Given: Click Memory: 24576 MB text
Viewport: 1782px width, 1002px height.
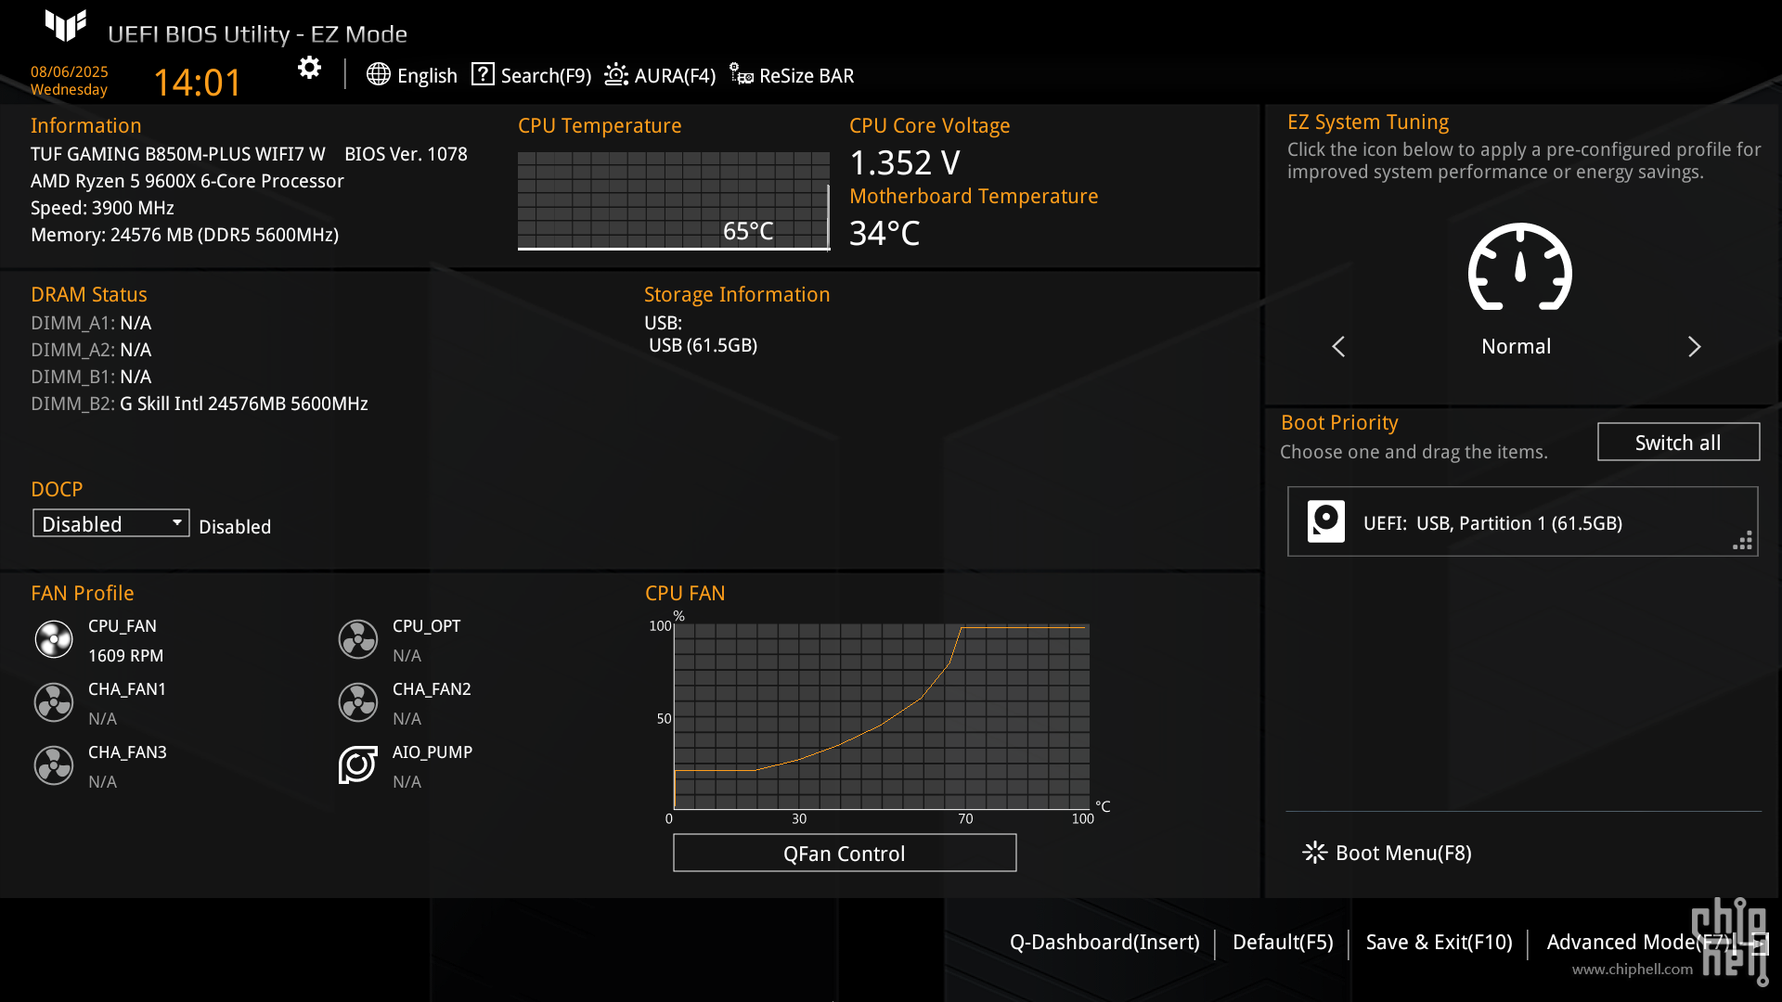Looking at the screenshot, I should pos(185,236).
